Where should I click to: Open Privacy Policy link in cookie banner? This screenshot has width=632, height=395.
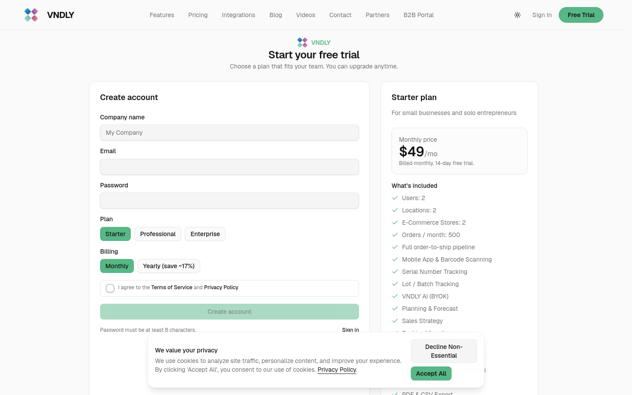(337, 370)
